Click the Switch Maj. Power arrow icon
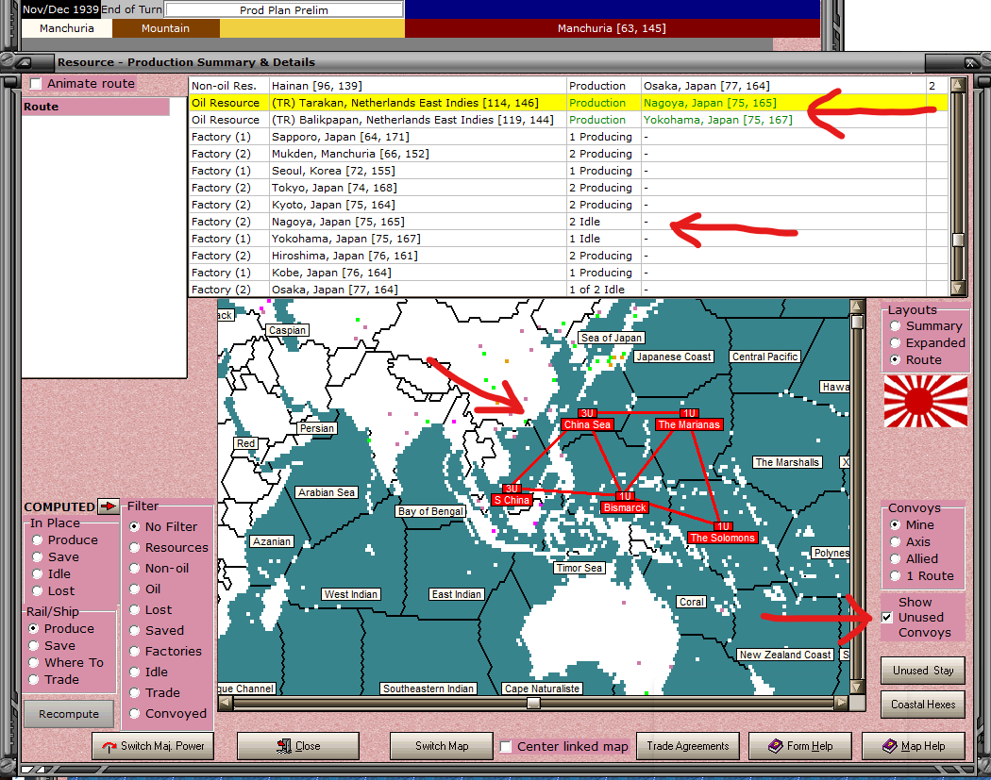This screenshot has height=780, width=991. [x=109, y=747]
